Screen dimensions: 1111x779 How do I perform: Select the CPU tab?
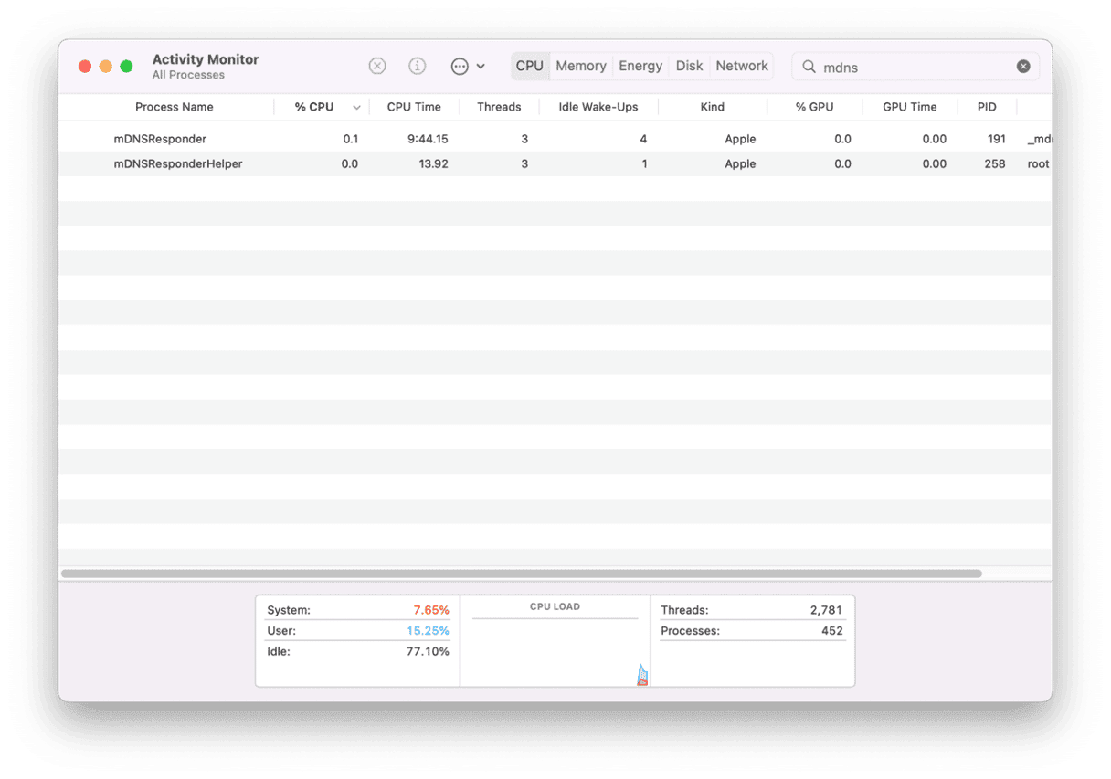pyautogui.click(x=529, y=66)
